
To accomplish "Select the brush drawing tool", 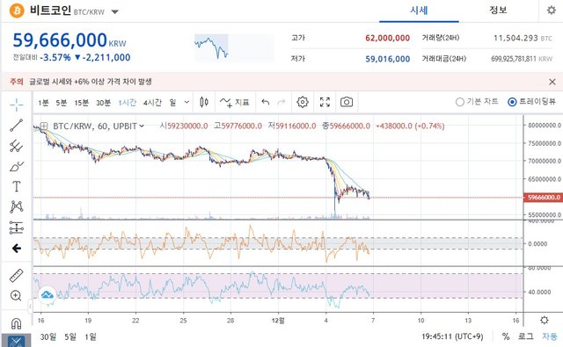I will [x=17, y=166].
